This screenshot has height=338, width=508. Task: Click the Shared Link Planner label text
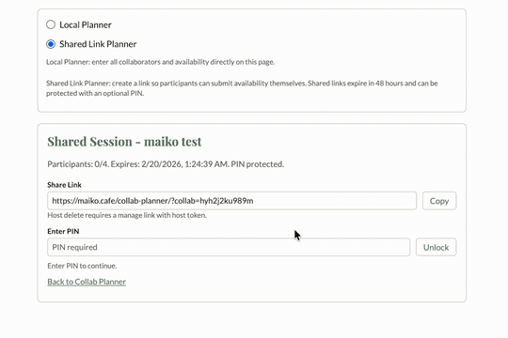(x=98, y=44)
